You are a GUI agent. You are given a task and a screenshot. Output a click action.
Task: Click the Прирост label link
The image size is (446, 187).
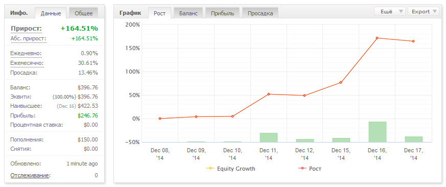pyautogui.click(x=26, y=29)
